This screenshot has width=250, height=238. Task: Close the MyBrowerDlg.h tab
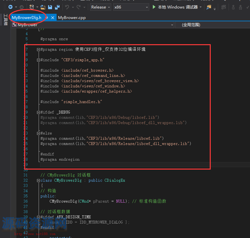coord(53,18)
